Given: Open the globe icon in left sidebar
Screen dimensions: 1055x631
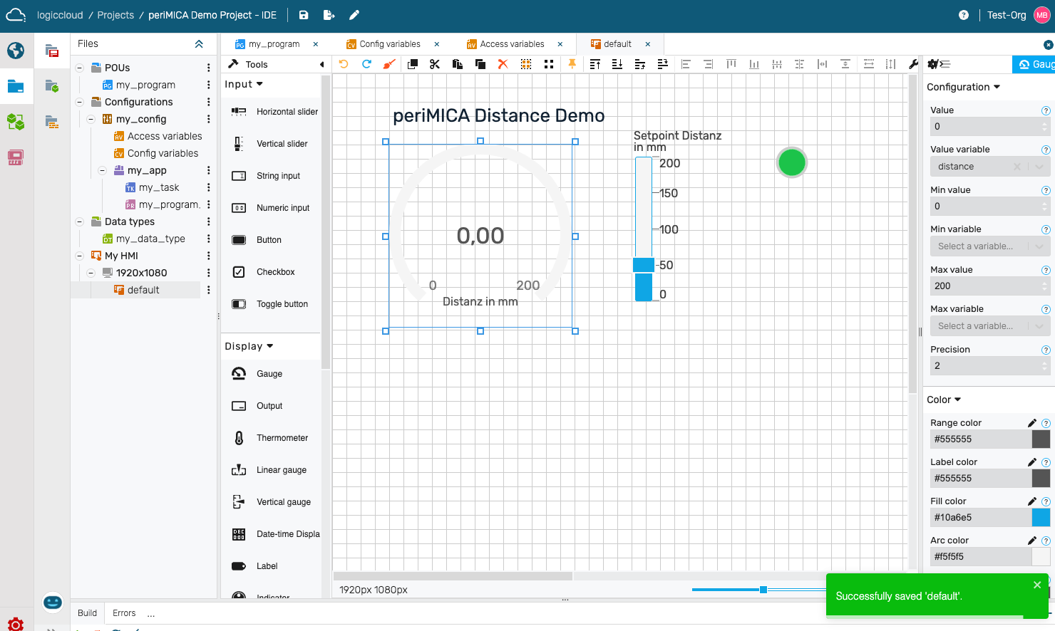Looking at the screenshot, I should click(16, 51).
